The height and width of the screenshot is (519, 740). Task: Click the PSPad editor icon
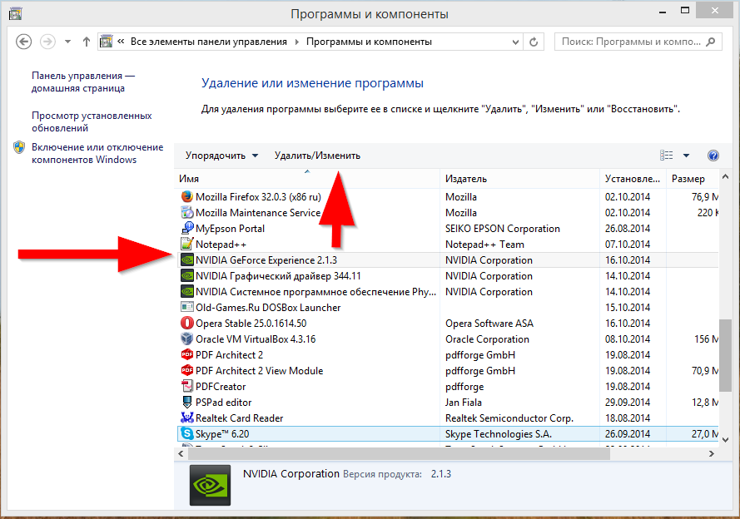(187, 402)
